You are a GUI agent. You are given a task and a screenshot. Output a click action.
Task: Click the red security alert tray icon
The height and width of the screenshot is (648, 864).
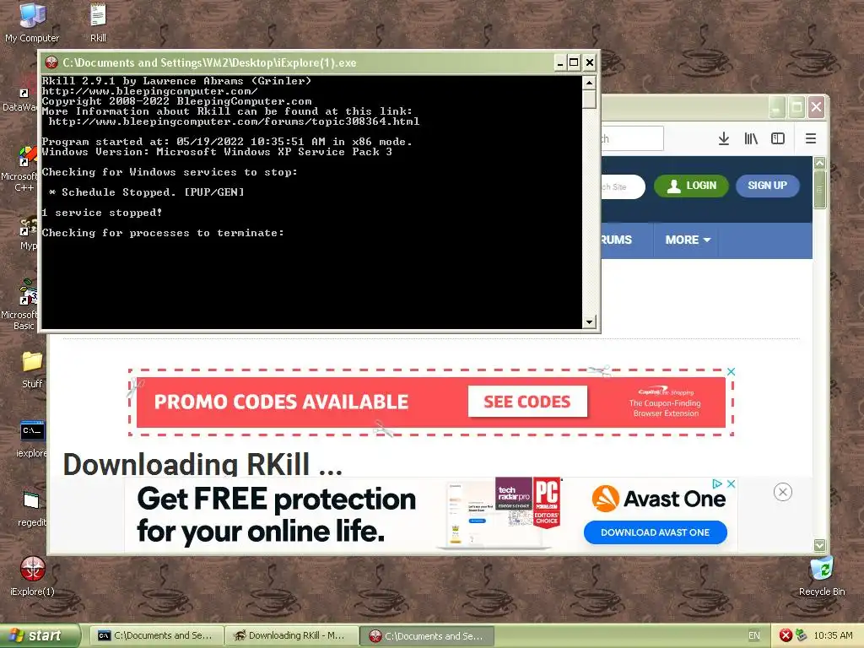(786, 635)
